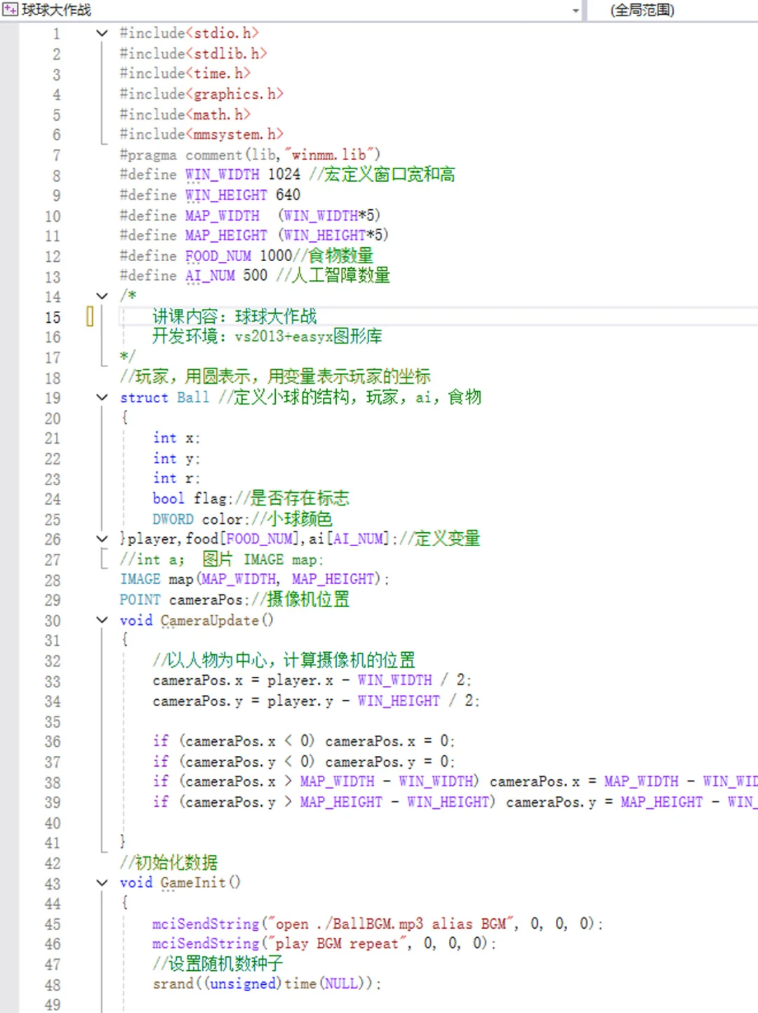Click the FOOD_NUM macro definition
758x1013 pixels.
(218, 256)
